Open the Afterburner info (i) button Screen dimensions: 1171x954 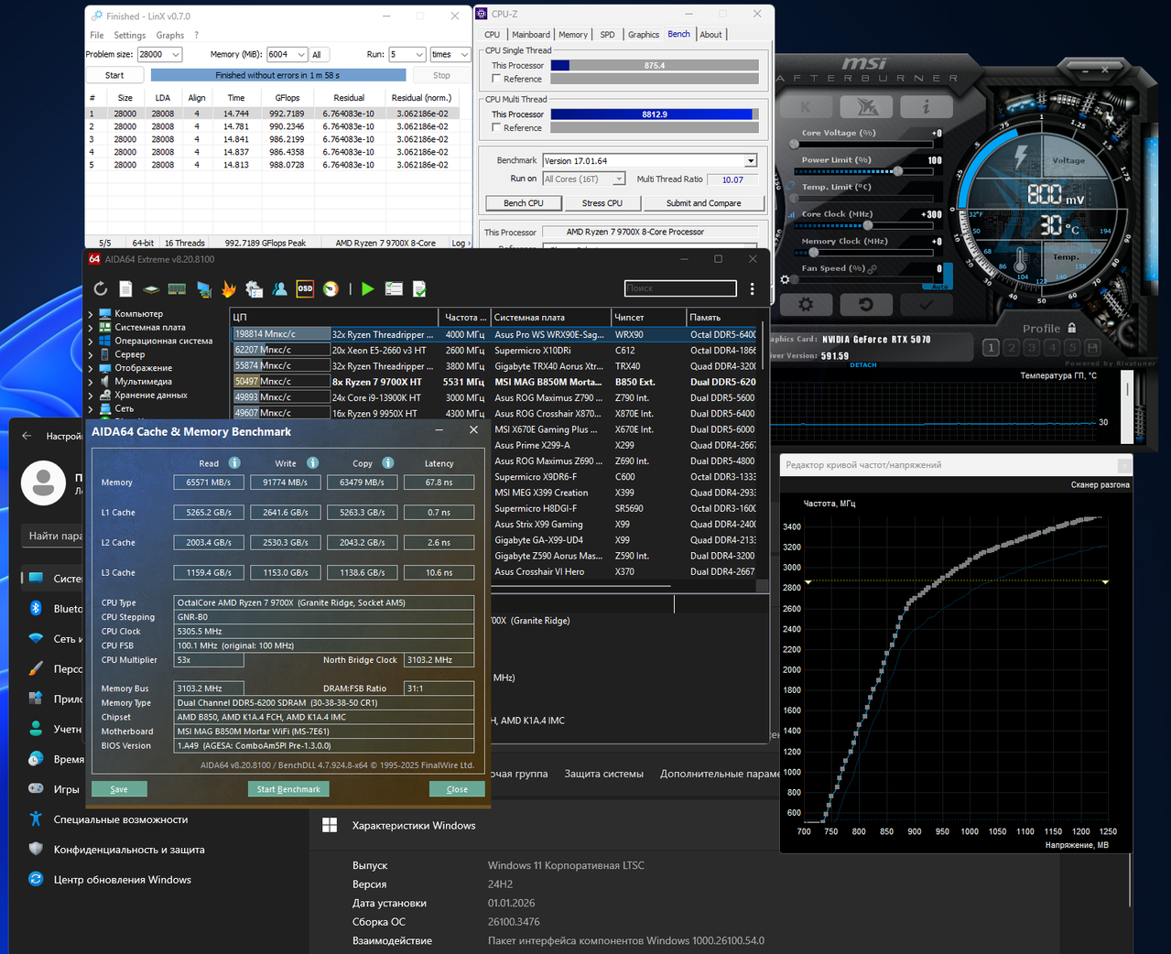click(926, 106)
